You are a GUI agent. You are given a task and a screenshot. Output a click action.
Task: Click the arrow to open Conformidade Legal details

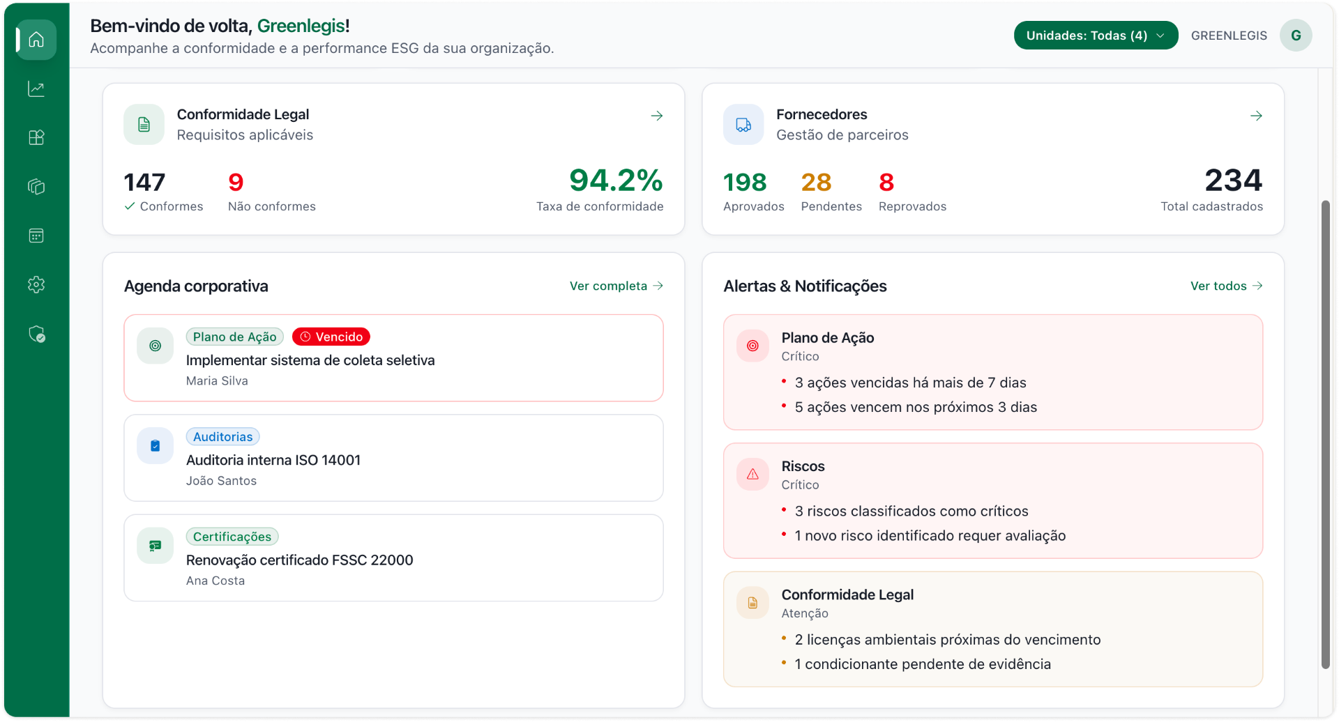(x=656, y=116)
